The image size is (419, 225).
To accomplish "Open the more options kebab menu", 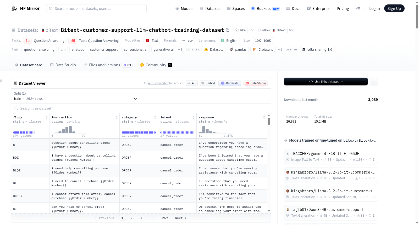I will tap(374, 82).
